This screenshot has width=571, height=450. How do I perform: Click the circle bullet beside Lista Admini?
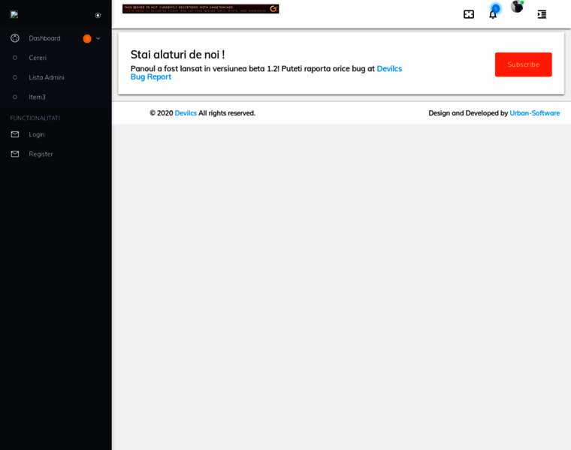pos(15,77)
